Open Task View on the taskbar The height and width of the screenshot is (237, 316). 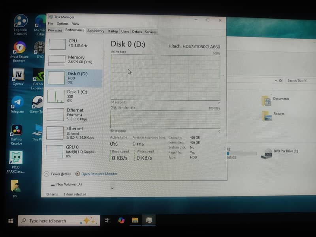(x=107, y=220)
